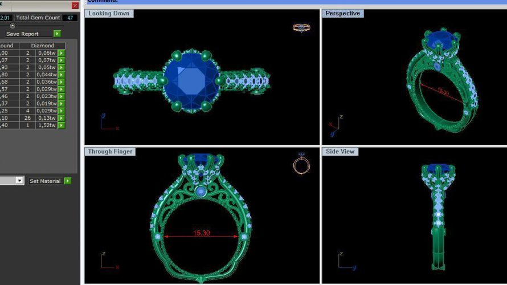The width and height of the screenshot is (507, 285).
Task: Click the Total Gem Count value field
Action: tap(69, 18)
